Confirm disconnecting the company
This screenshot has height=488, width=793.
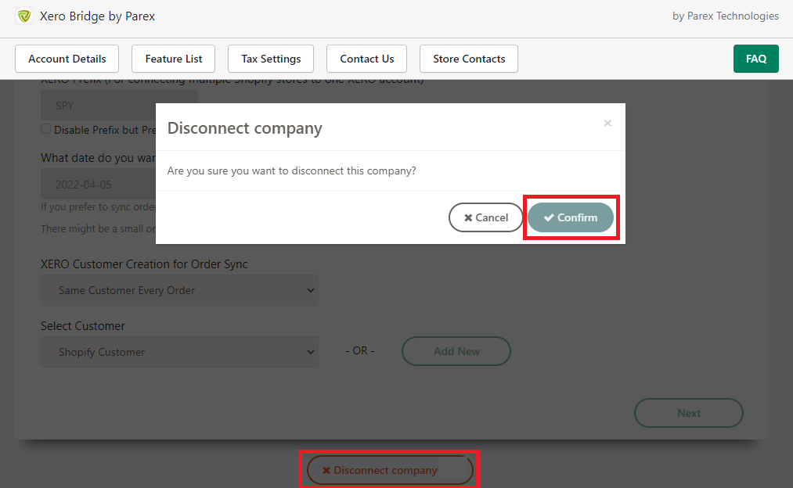pyautogui.click(x=571, y=217)
